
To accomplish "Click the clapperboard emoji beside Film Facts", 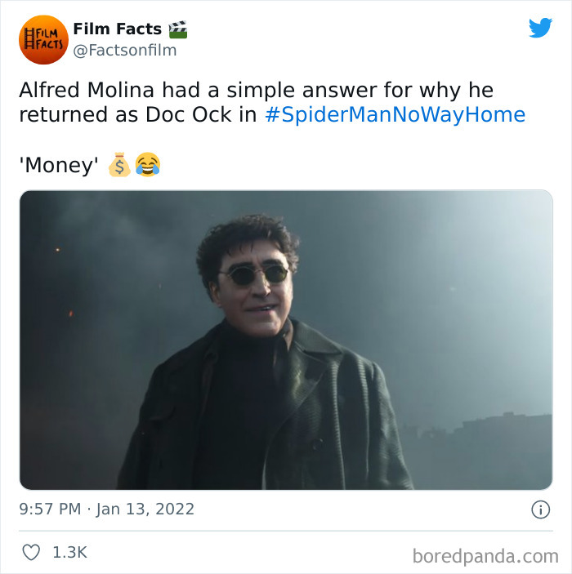I will tap(177, 29).
